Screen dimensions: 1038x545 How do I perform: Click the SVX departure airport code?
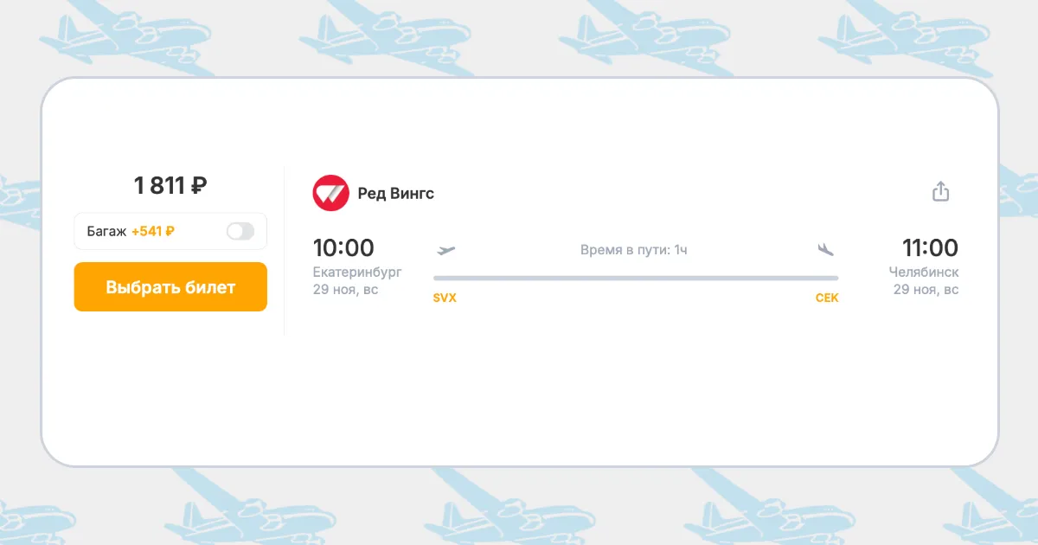click(x=445, y=298)
